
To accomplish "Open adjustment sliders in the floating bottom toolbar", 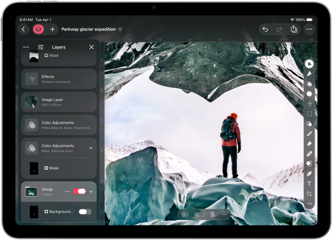I will tap(197, 214).
